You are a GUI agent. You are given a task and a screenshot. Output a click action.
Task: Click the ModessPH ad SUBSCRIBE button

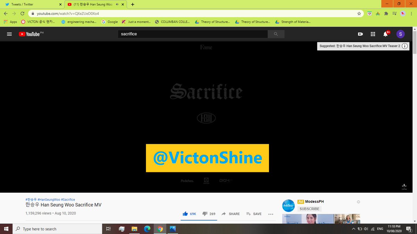click(x=309, y=209)
